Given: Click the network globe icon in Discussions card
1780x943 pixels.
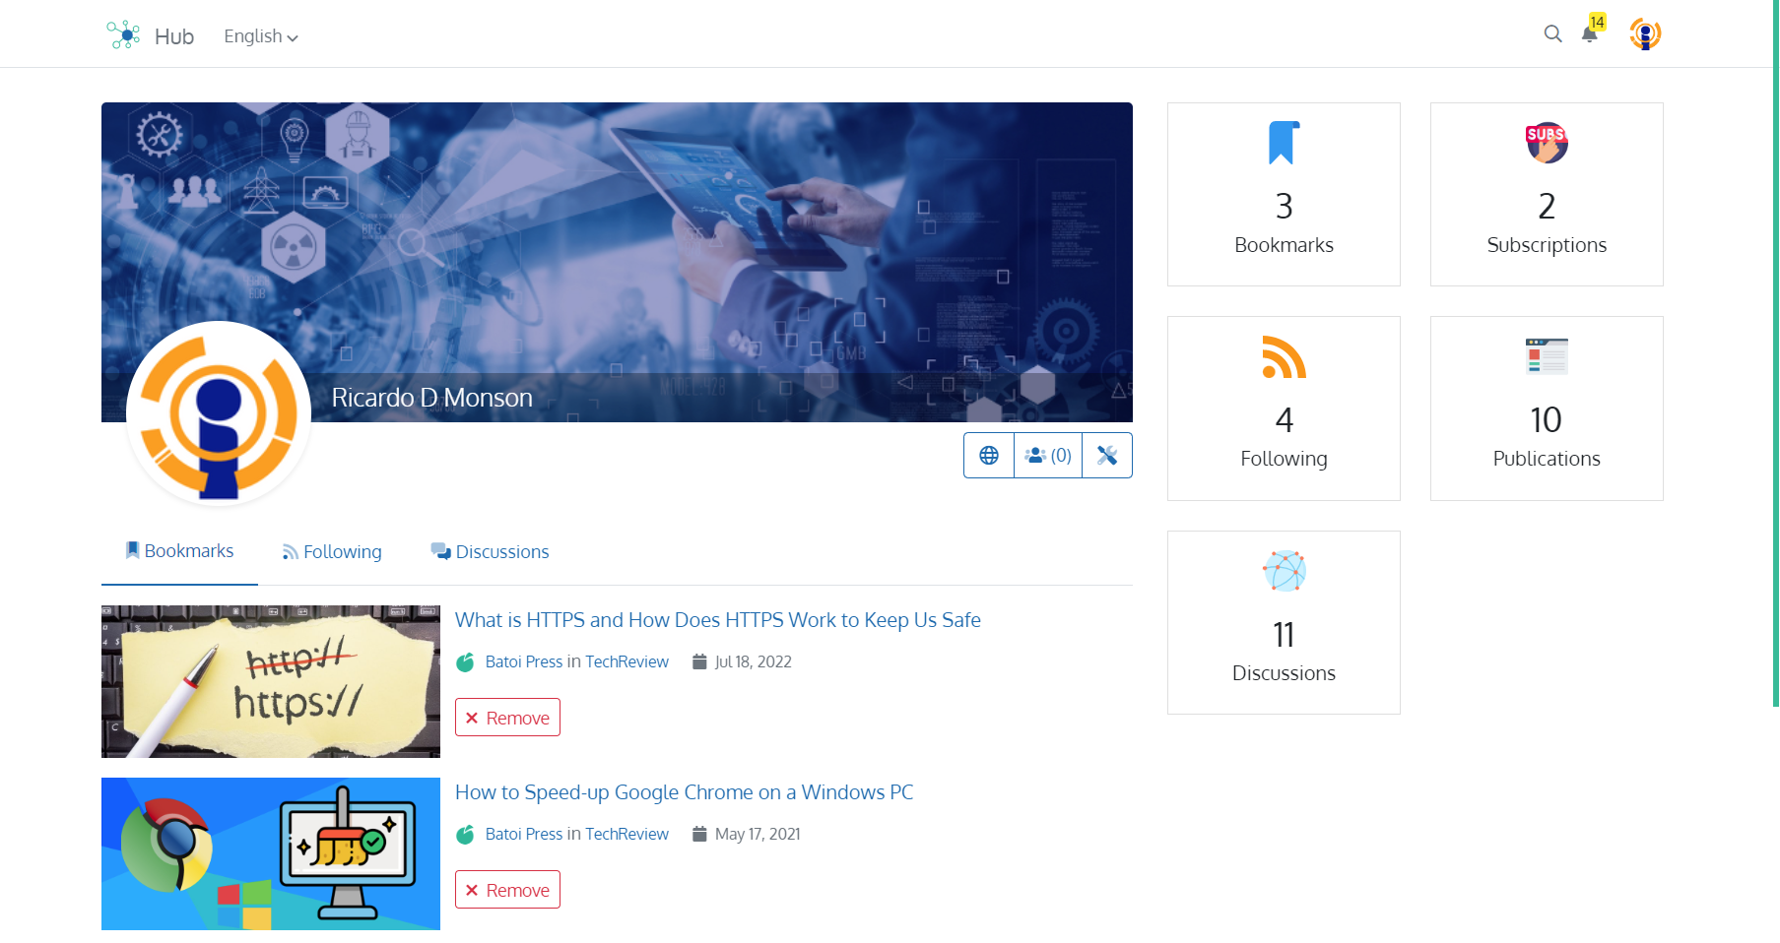Looking at the screenshot, I should click(x=1285, y=571).
